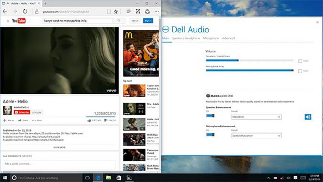Open the Mix - Adele playlist thumbnail
This screenshot has height=182, width=323.
point(134,109)
